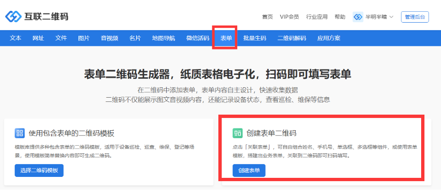Screen dimensions: 441x192
Task: Click the 选择二维码模板 button
Action: click(39, 170)
